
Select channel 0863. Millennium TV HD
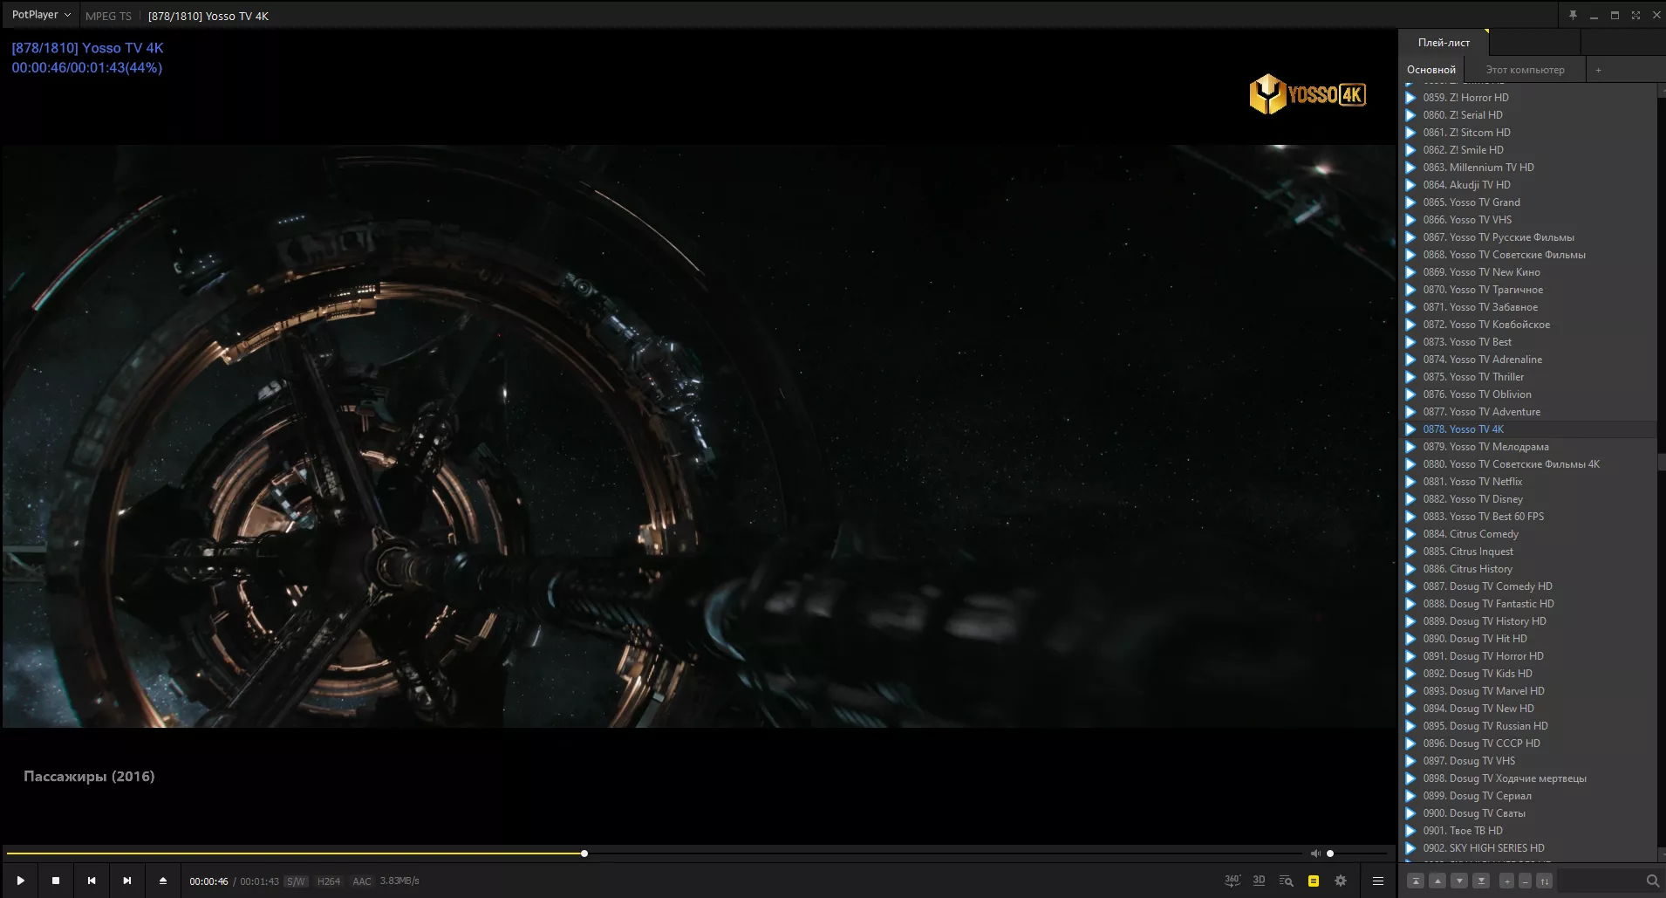[x=1529, y=168]
